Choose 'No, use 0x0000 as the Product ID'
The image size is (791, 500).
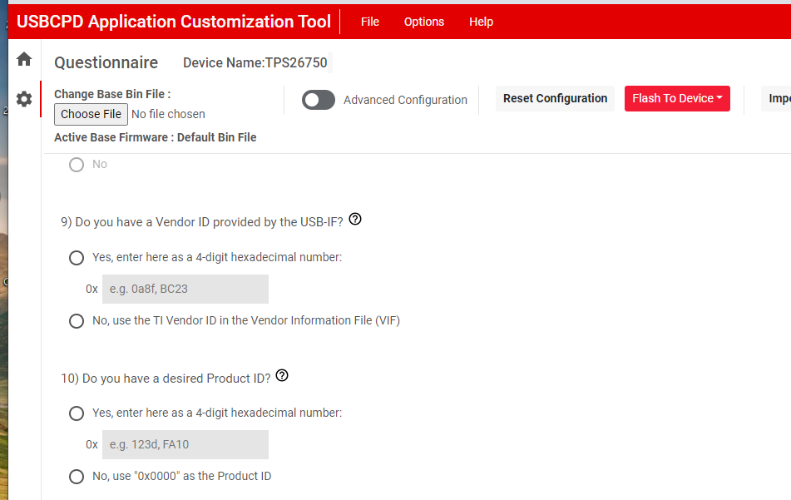pos(77,477)
